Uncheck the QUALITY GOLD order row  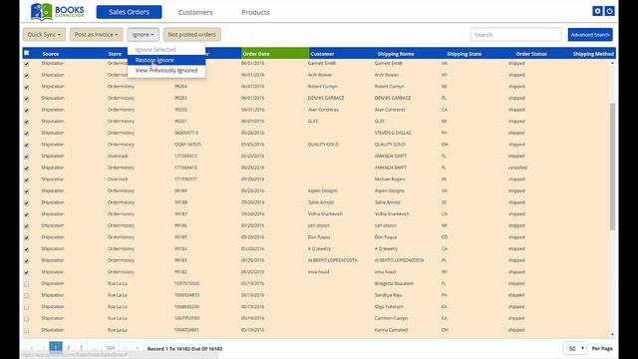tap(27, 145)
